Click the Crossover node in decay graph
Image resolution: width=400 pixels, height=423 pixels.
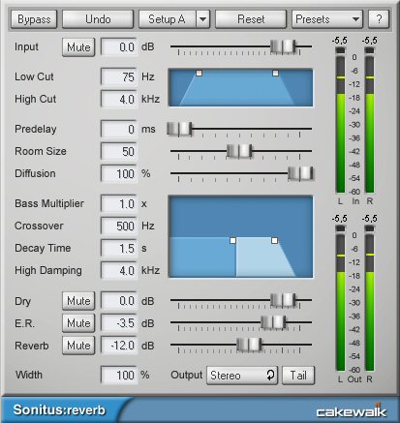[232, 240]
